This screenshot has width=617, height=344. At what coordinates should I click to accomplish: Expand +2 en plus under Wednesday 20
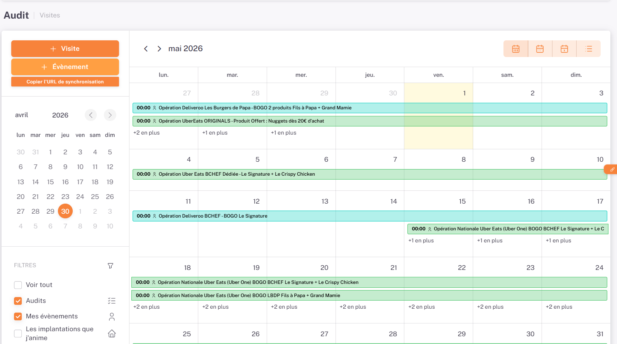click(284, 307)
